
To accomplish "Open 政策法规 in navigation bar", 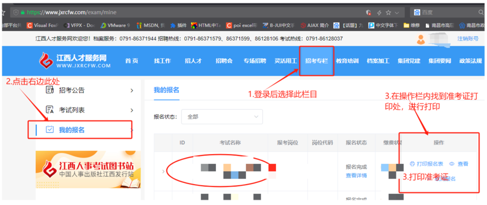I will (471, 61).
